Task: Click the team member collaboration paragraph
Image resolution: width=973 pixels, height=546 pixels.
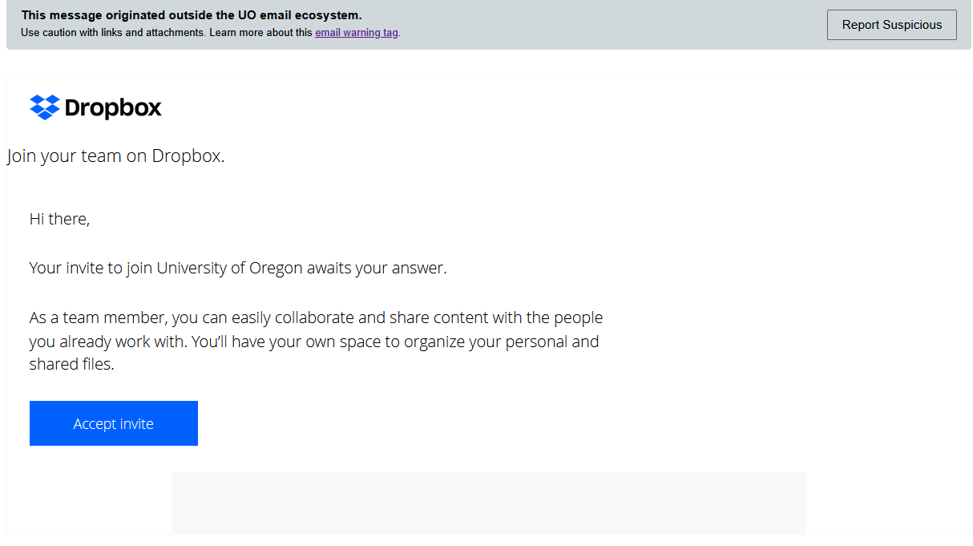Action: point(316,340)
